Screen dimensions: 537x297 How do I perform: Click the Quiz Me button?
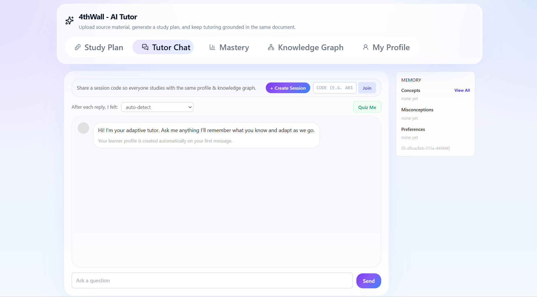367,107
